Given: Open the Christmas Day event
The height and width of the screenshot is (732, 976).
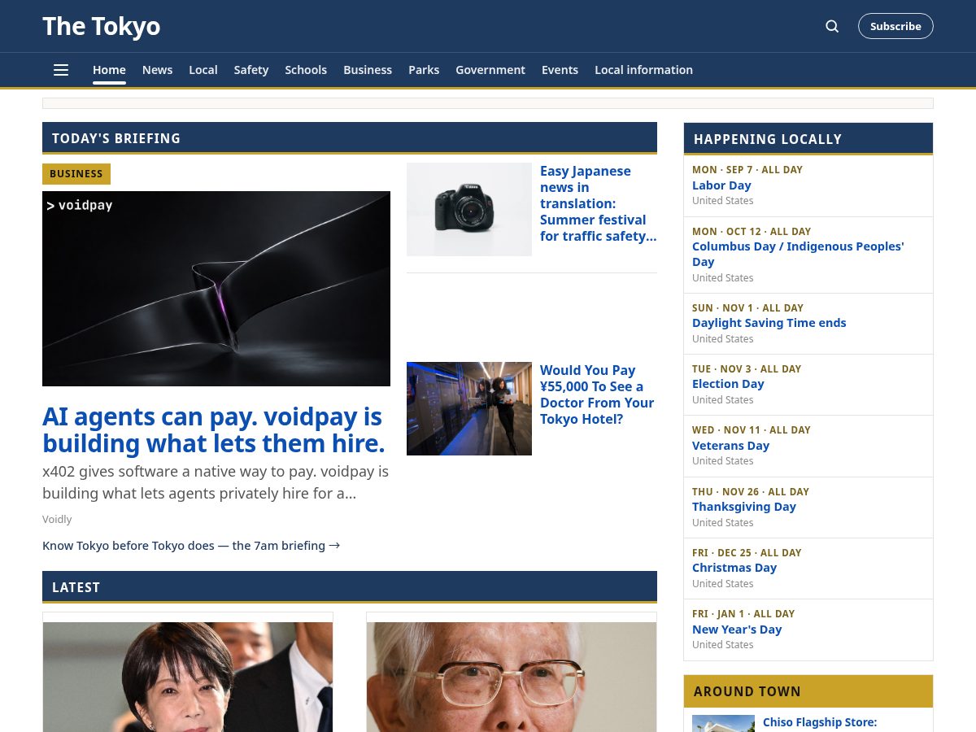Looking at the screenshot, I should click(x=734, y=568).
